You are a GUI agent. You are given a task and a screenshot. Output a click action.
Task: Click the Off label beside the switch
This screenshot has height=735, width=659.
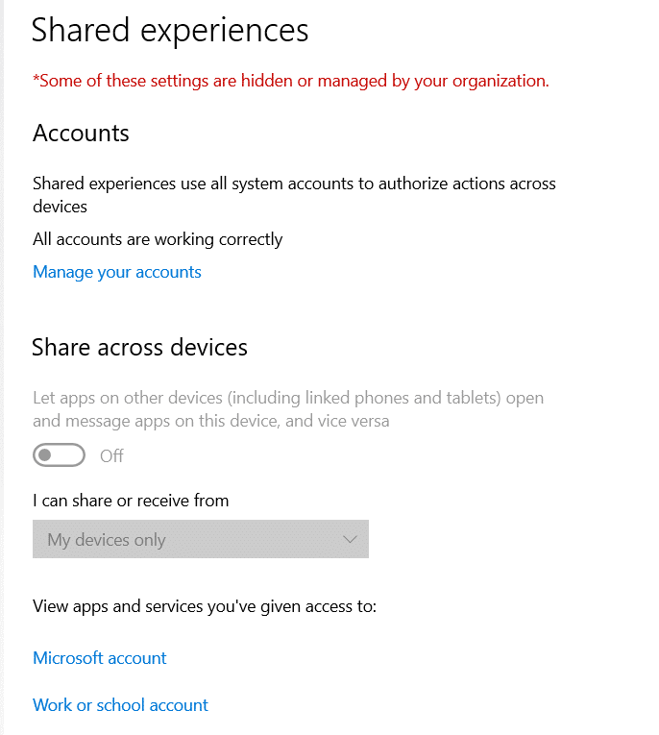click(x=111, y=455)
